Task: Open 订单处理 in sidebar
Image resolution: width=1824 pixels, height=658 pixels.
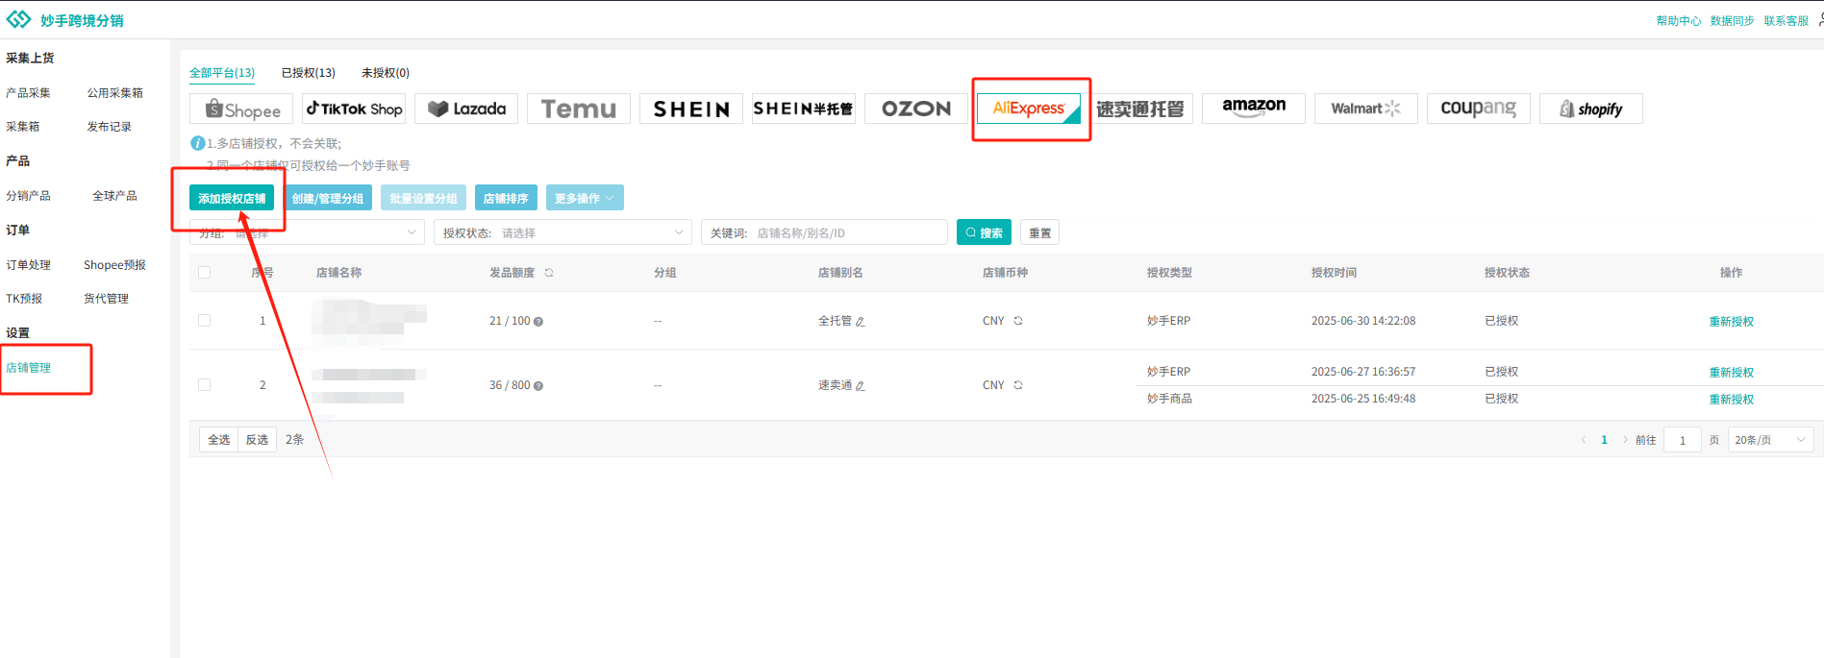Action: pyautogui.click(x=29, y=265)
